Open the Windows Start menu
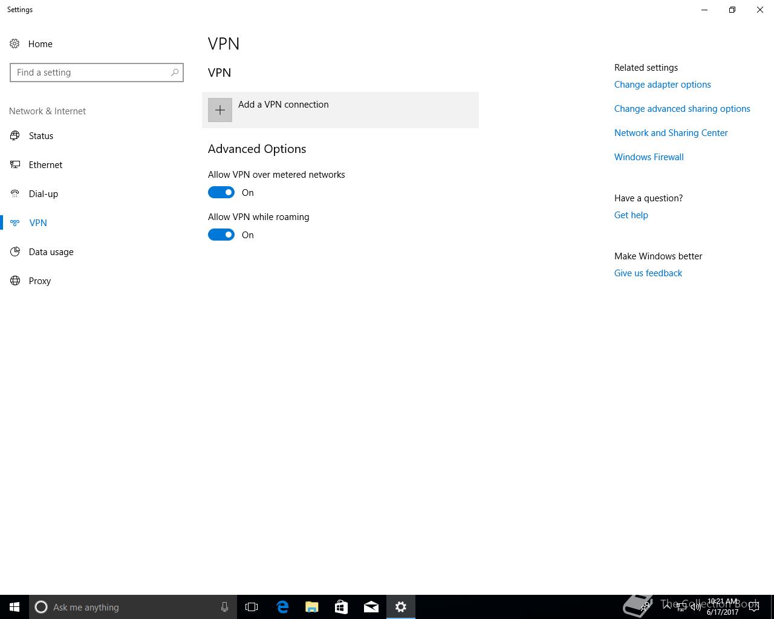Viewport: 774px width, 619px height. [x=15, y=607]
